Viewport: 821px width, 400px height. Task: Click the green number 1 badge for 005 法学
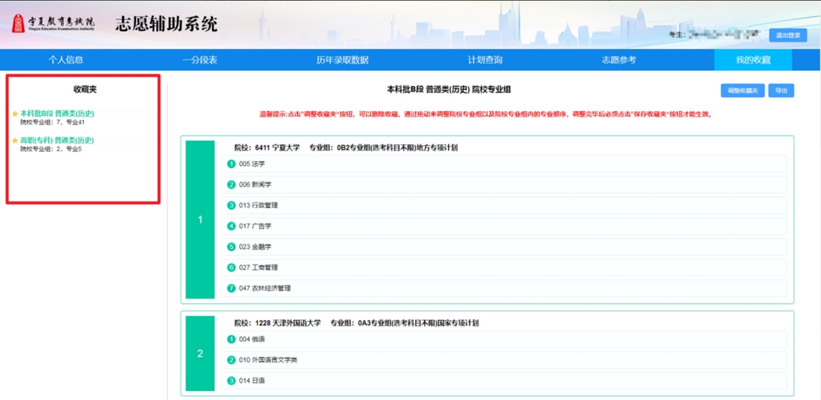point(231,164)
